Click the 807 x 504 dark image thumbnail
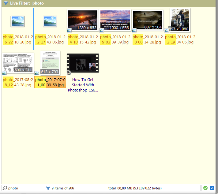Image resolution: width=218 pixels, height=194 pixels. coord(148,20)
